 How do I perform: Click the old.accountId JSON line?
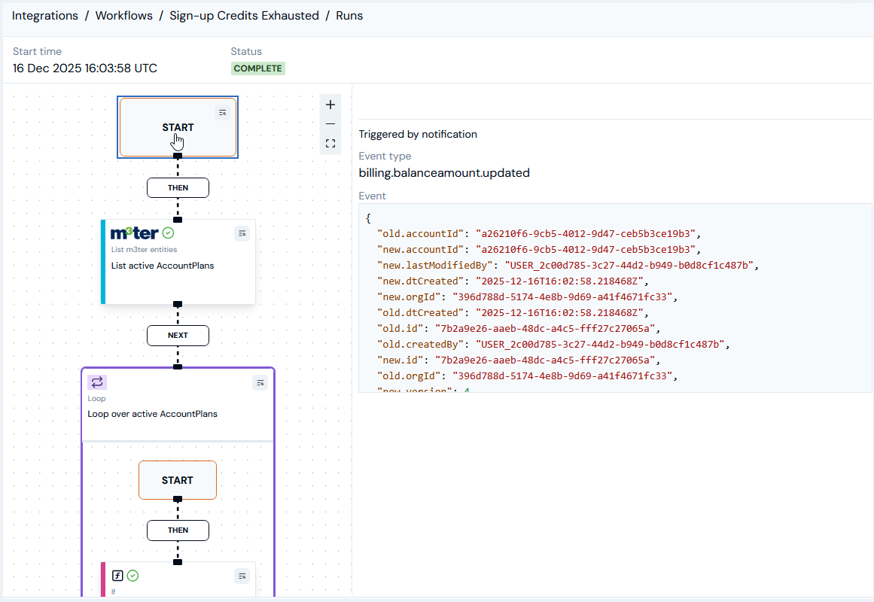(x=538, y=233)
